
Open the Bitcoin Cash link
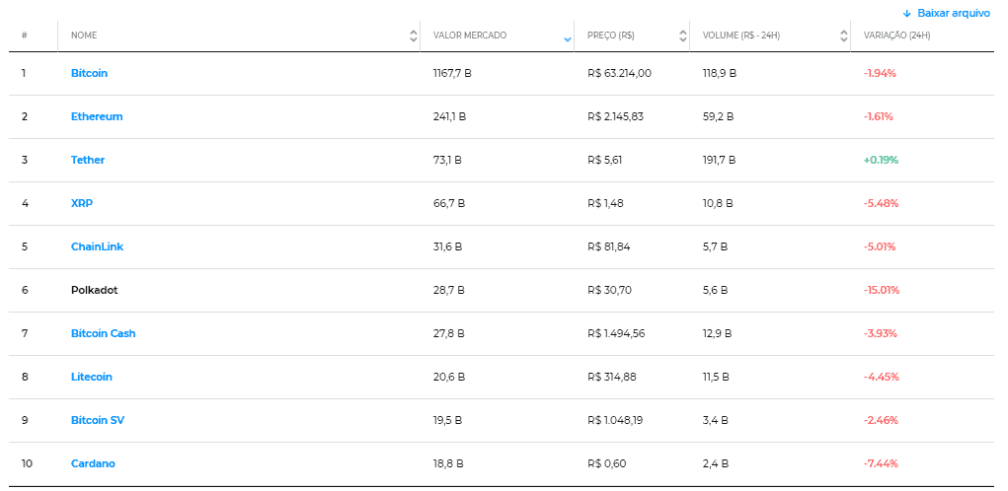point(103,334)
